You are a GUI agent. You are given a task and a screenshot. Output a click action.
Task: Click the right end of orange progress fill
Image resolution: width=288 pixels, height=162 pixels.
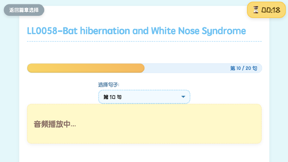click(x=143, y=68)
